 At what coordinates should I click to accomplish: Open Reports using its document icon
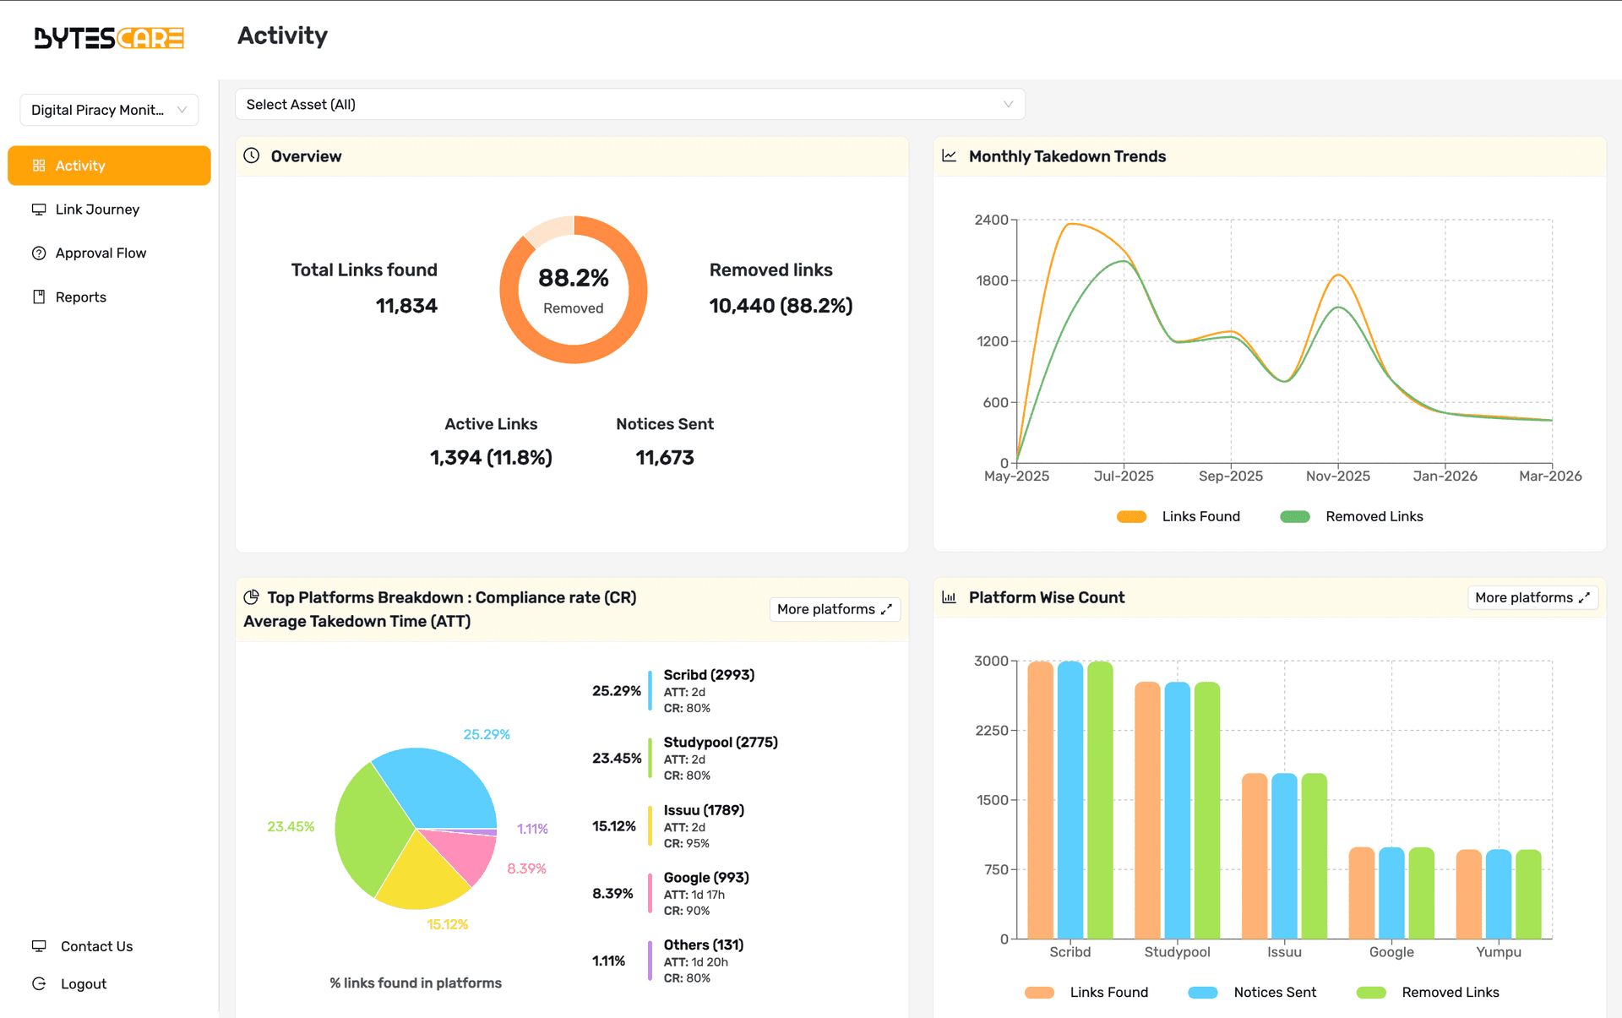tap(39, 297)
